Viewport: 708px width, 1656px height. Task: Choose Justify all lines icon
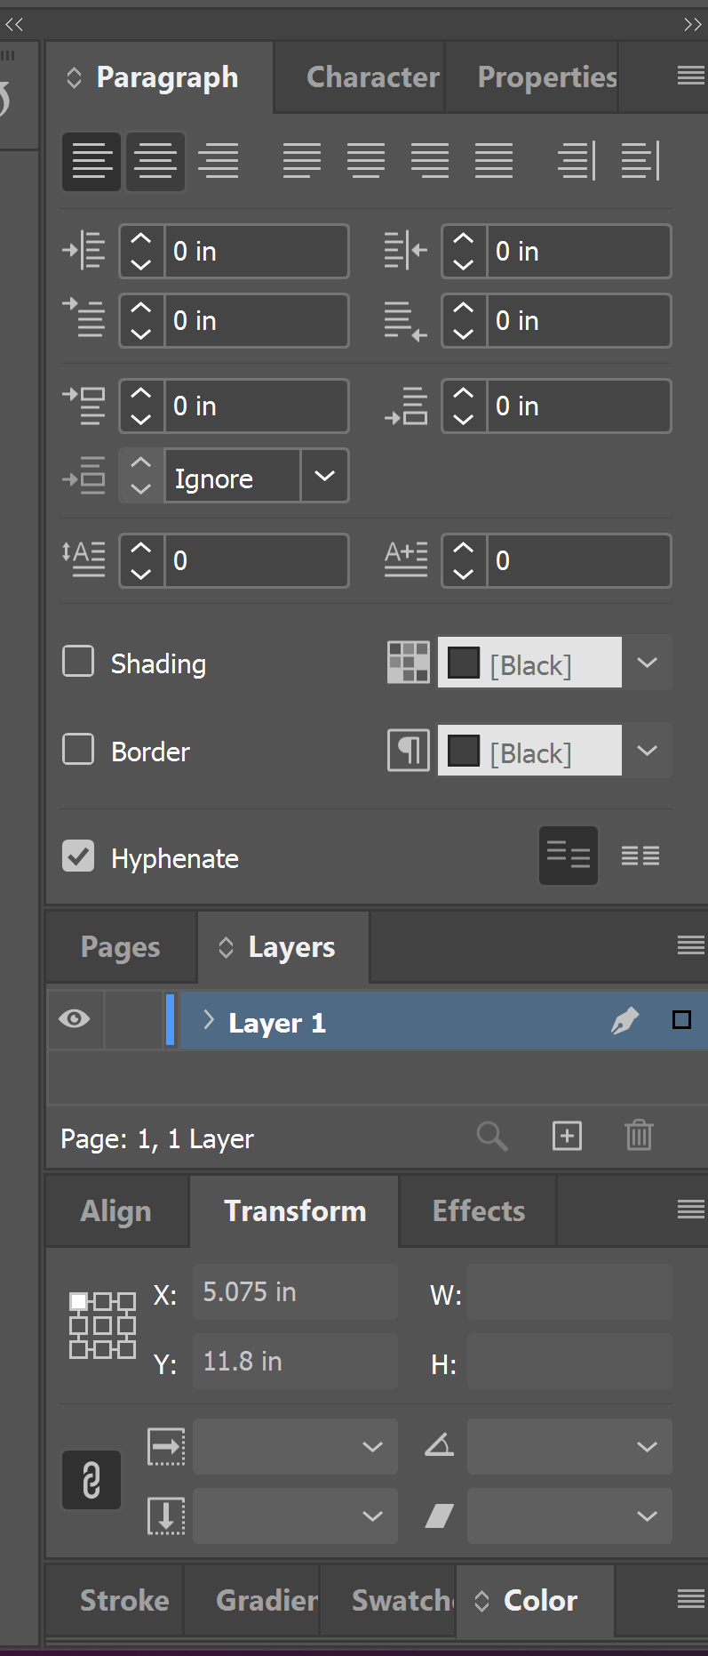(494, 161)
